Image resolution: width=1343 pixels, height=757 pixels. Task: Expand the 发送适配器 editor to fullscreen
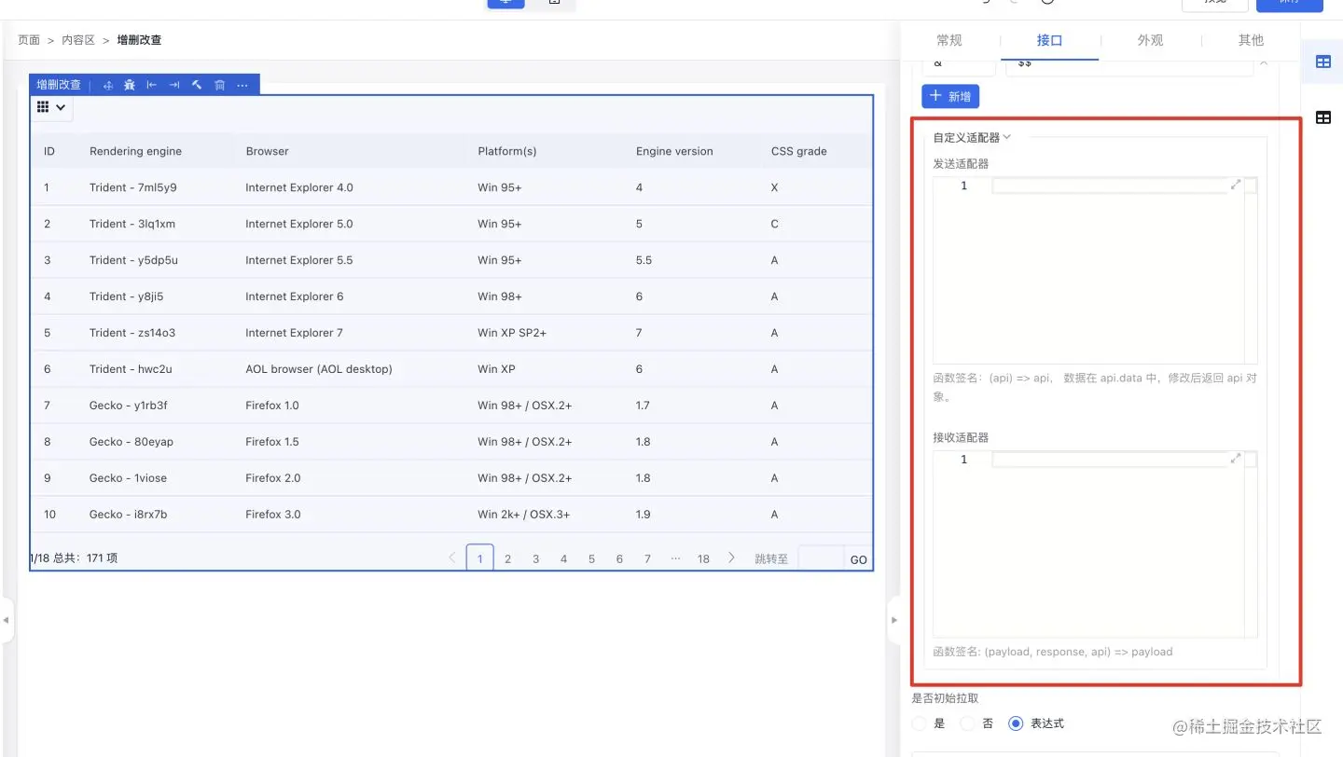click(1236, 186)
